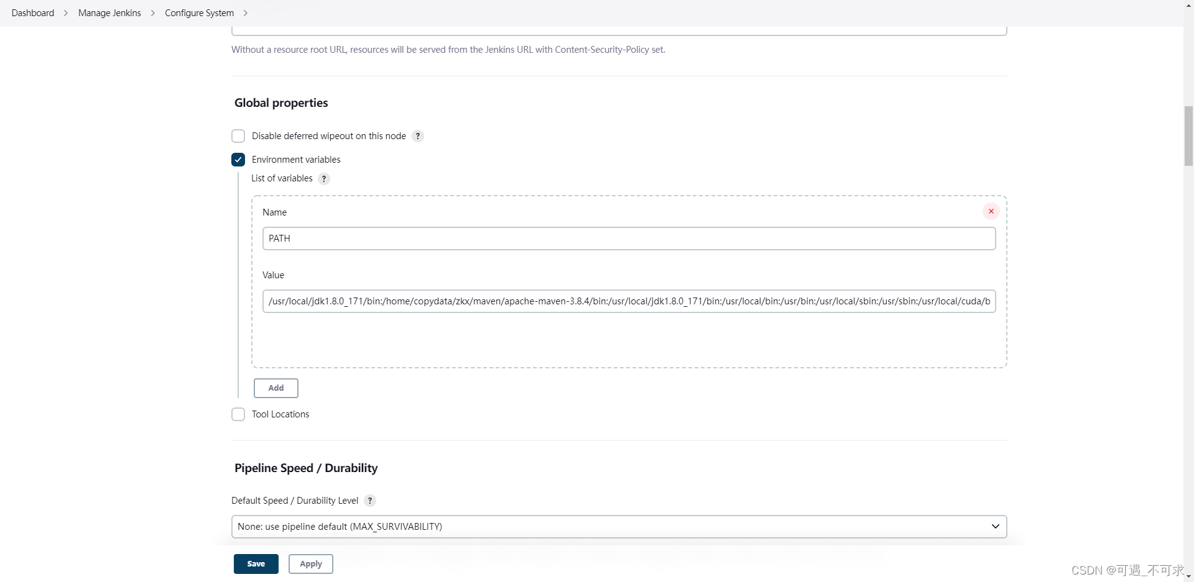Viewport: 1194px width, 582px height.
Task: Click the Global properties heading
Action: [281, 103]
